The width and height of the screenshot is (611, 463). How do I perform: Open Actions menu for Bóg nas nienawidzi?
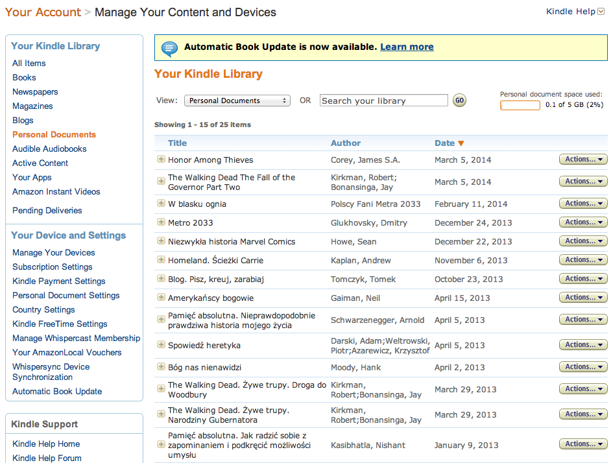[x=583, y=366]
